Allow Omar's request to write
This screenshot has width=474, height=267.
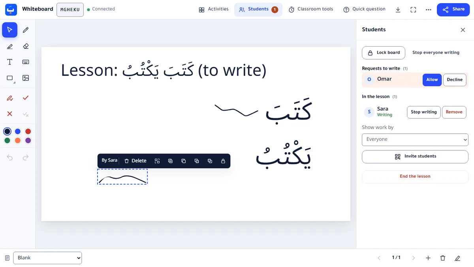(432, 80)
